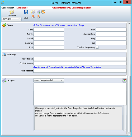Enable the Toolbar Image Only checkbox
This screenshot has width=132, height=137.
97,47
